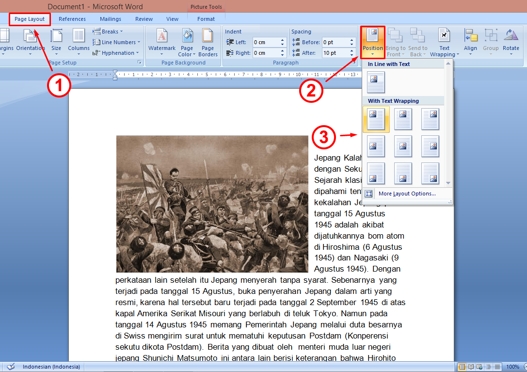Click the Position button in the ribbon
The image size is (527, 372).
373,42
